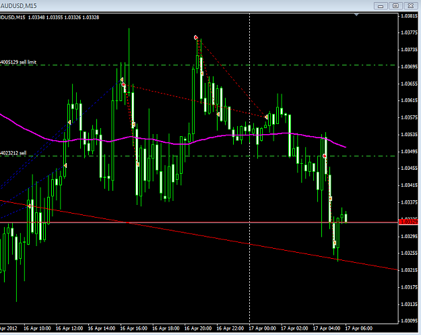Viewport: 421px width, 335px height.
Task: Select the red sell marker near 17 Apr 04:00
Action: (x=325, y=156)
